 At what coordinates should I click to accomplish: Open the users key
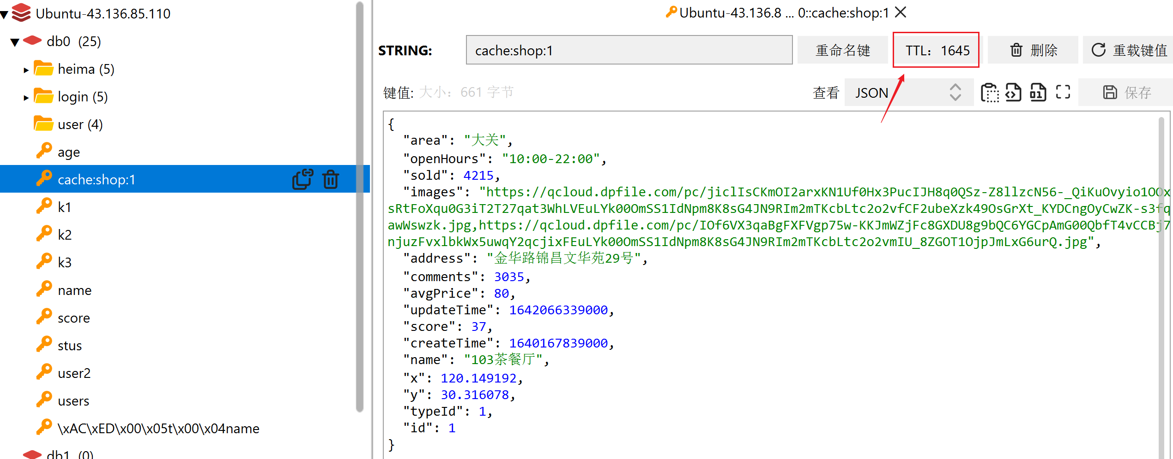tap(73, 401)
